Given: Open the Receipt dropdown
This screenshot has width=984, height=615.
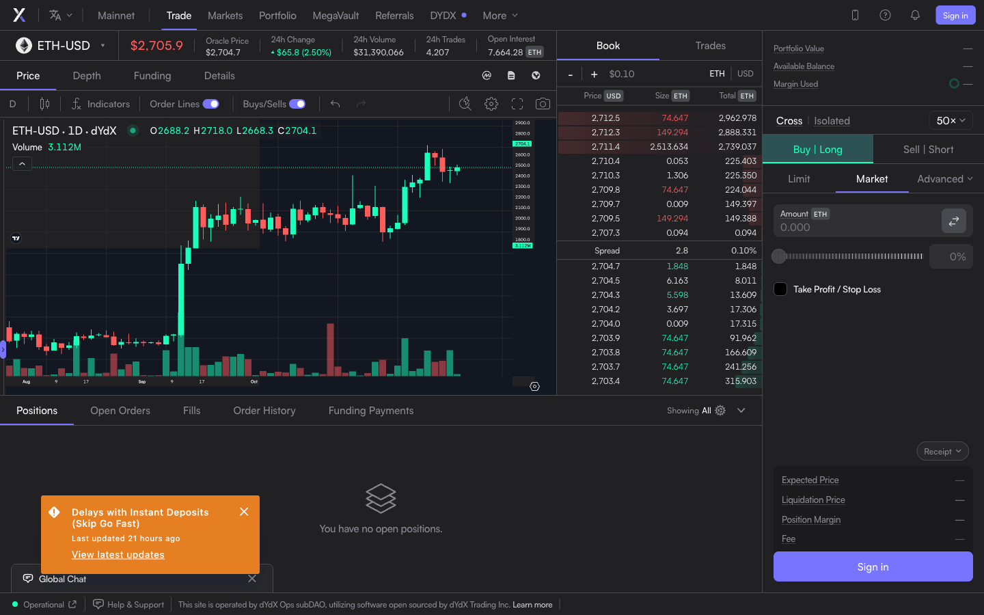Looking at the screenshot, I should [942, 451].
